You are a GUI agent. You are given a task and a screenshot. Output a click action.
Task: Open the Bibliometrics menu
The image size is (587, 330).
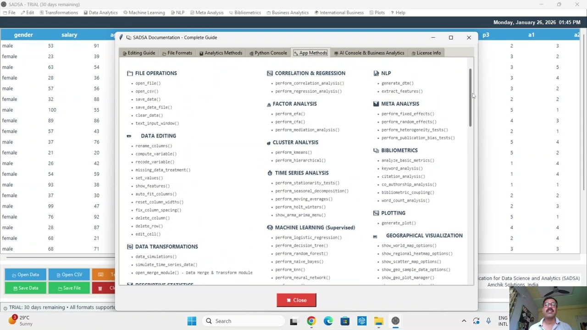coord(244,12)
